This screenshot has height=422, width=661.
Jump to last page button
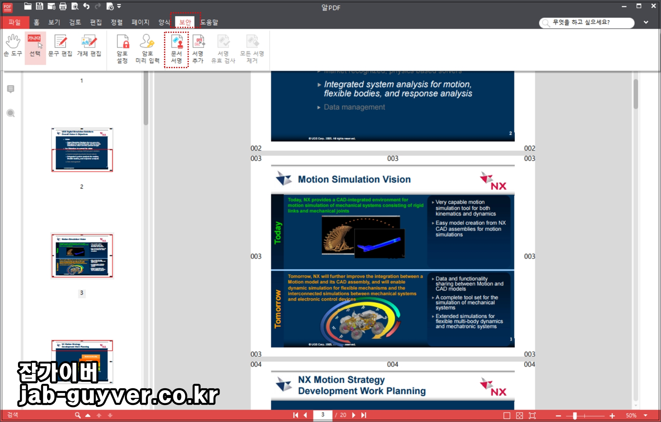click(364, 415)
